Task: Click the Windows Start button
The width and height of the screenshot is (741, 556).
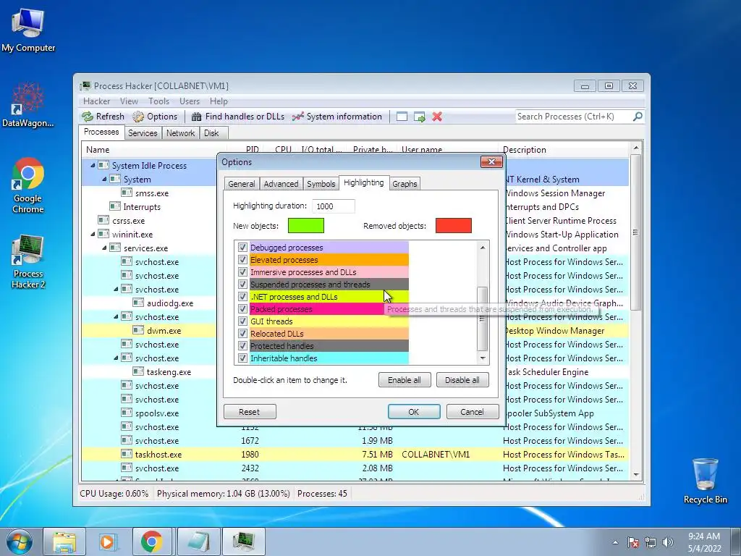Action: pyautogui.click(x=19, y=542)
